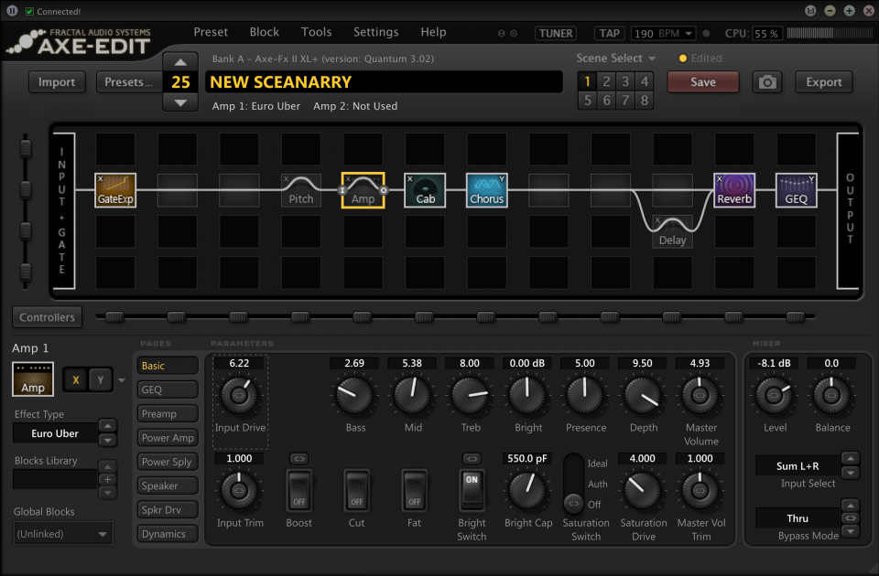Click Bypass Mode down arrow
879x576 pixels.
[x=851, y=530]
